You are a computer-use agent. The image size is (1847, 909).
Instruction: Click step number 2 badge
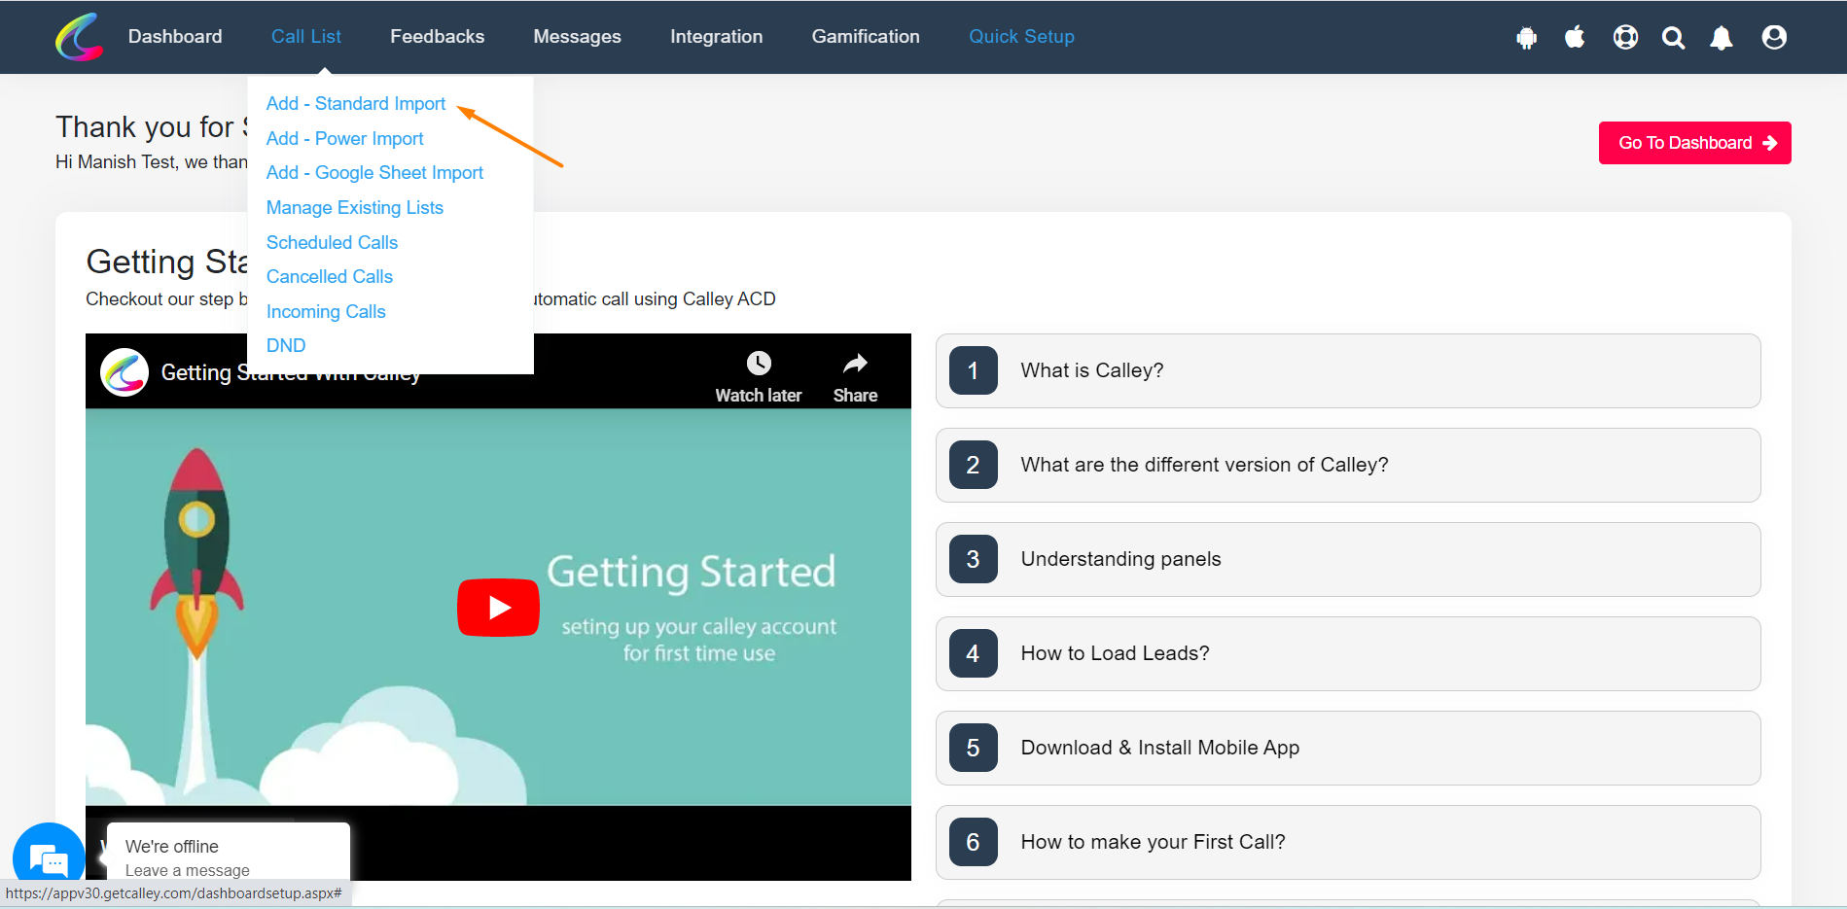click(974, 465)
